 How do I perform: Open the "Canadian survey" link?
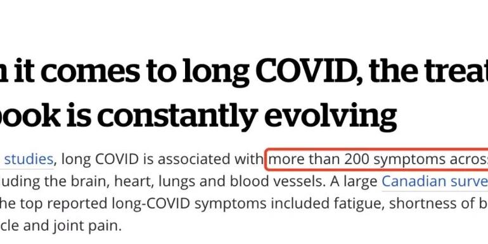click(435, 181)
